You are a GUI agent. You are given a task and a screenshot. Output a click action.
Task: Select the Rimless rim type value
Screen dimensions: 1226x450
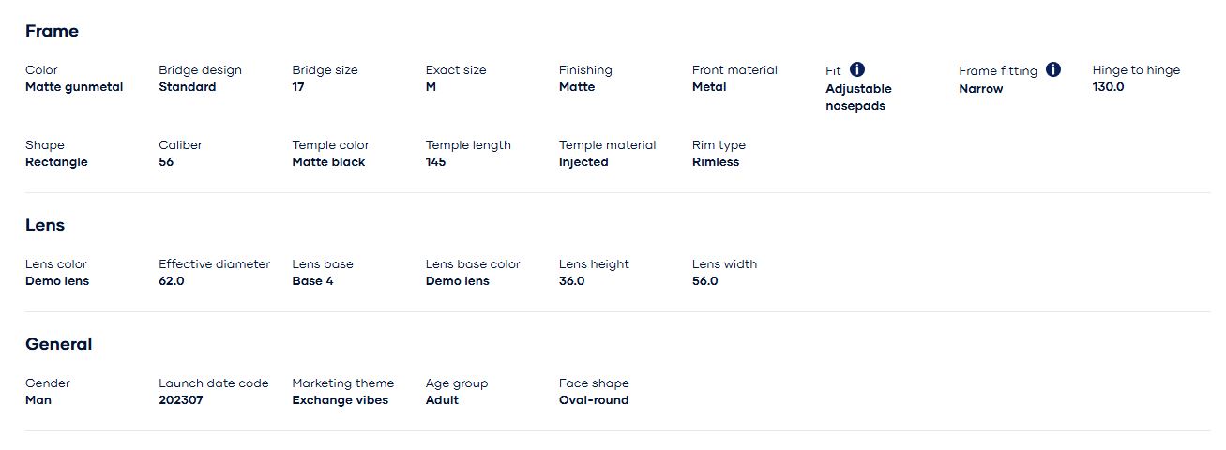(x=715, y=162)
